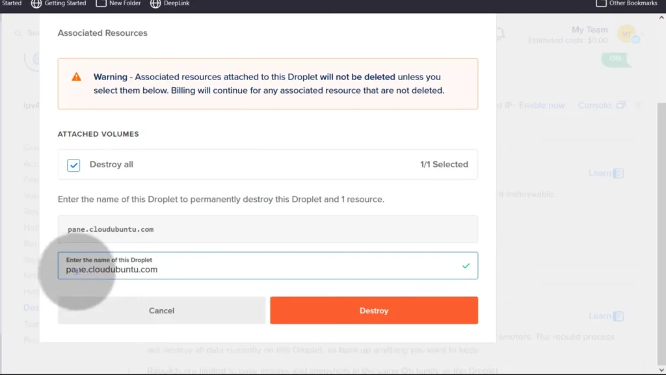This screenshot has width=666, height=375.
Task: Open the My Team account avatar
Action: pos(626,34)
